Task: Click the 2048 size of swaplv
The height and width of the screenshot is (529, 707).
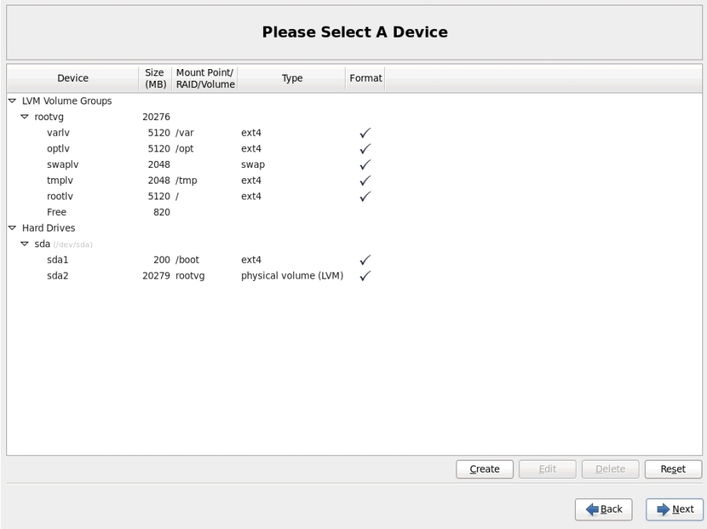Action: point(159,165)
